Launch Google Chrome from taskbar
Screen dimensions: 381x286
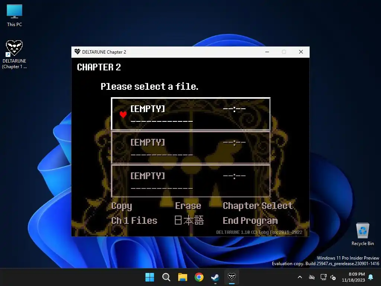tap(199, 277)
